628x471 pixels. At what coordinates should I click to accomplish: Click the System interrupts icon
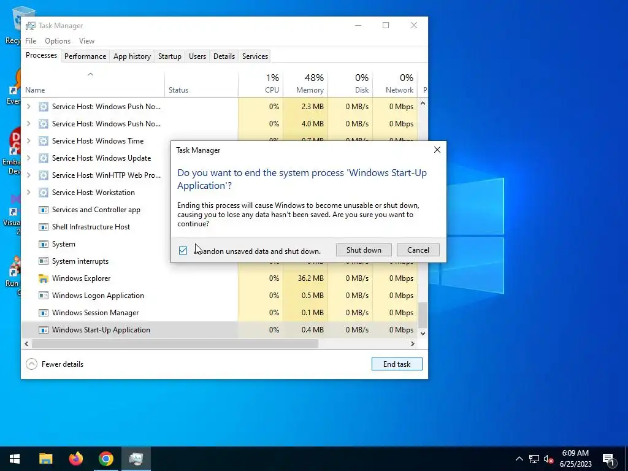pyautogui.click(x=44, y=261)
